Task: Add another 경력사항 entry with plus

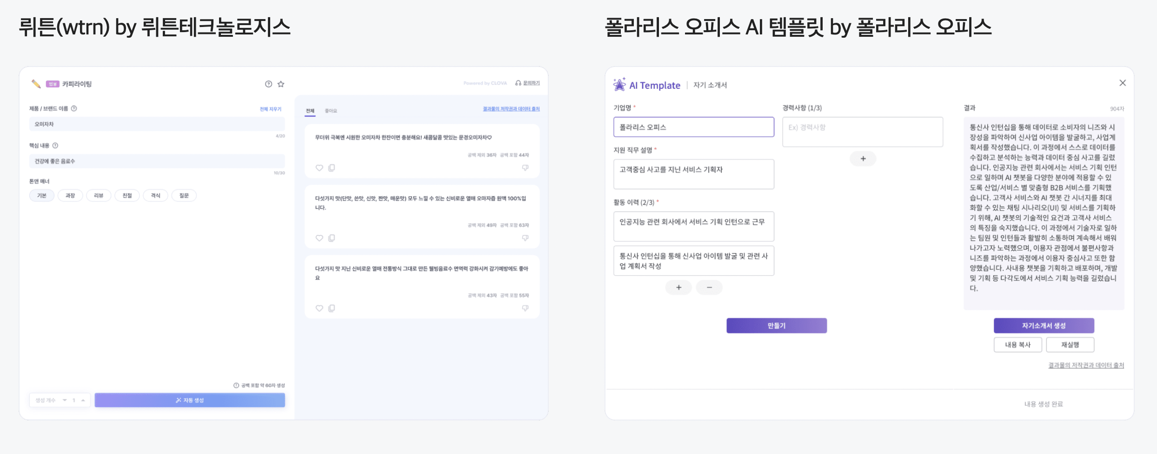Action: coord(863,159)
